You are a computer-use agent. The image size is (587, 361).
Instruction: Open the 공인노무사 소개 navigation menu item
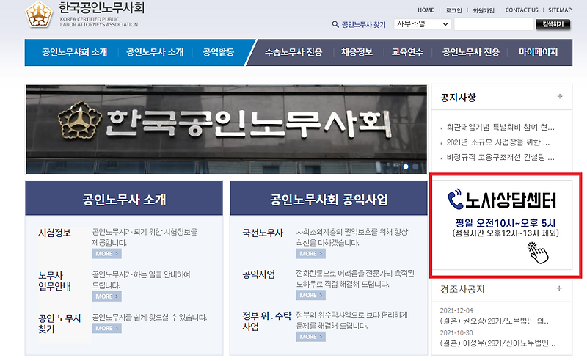pyautogui.click(x=155, y=52)
